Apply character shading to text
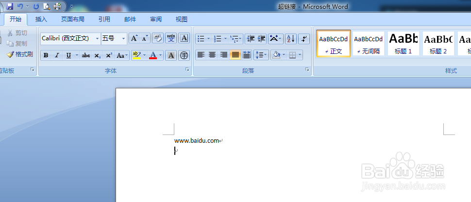 tap(171, 55)
